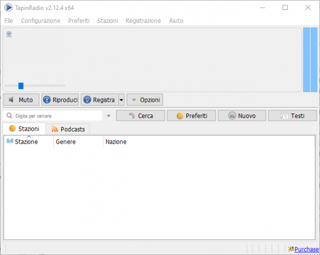Click the Cerca button
The width and height of the screenshot is (320, 255).
point(141,116)
